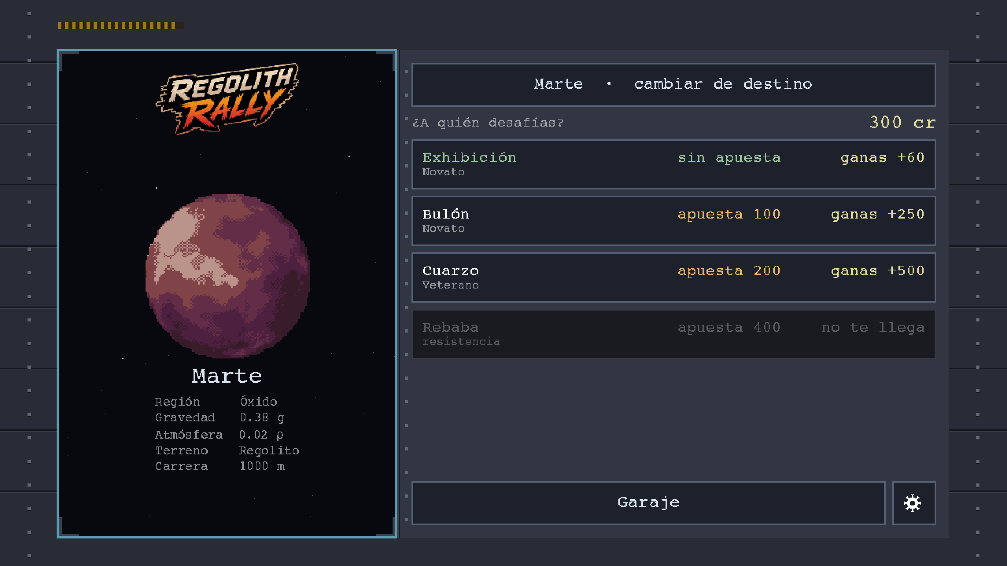Click "ganas +60" on Exhibición row
This screenshot has height=566, width=1007.
pyautogui.click(x=882, y=158)
